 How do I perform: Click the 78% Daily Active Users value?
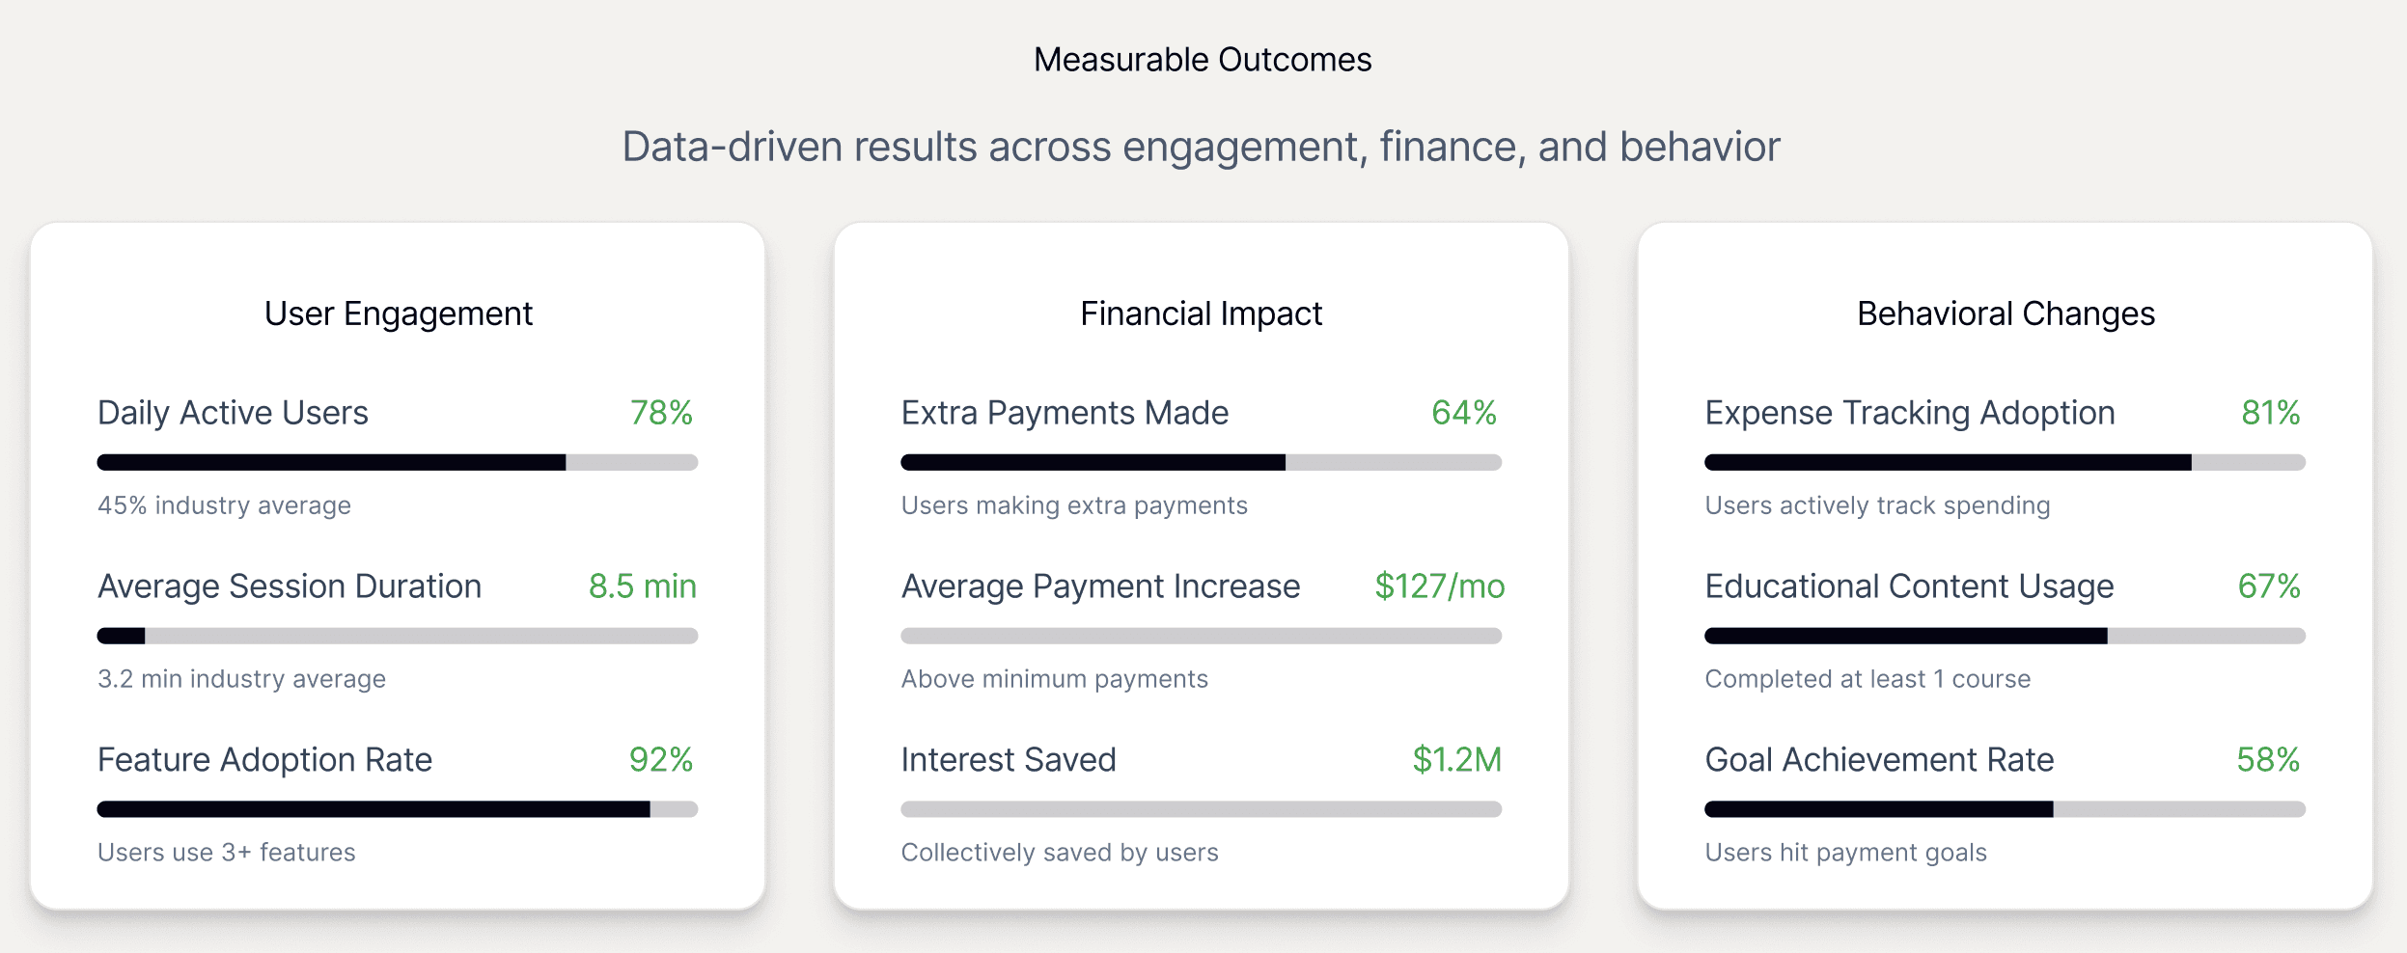661,413
